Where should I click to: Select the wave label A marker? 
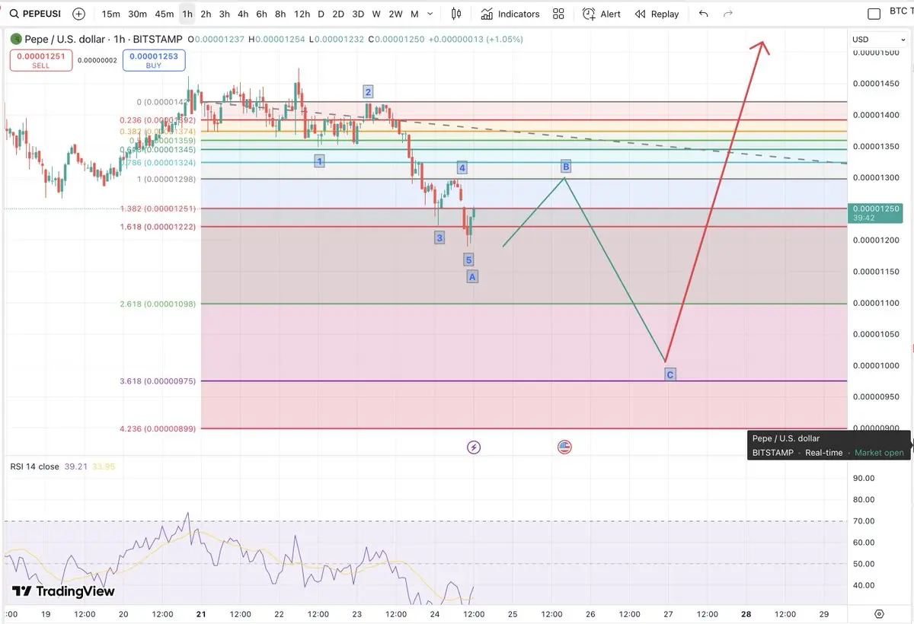472,277
